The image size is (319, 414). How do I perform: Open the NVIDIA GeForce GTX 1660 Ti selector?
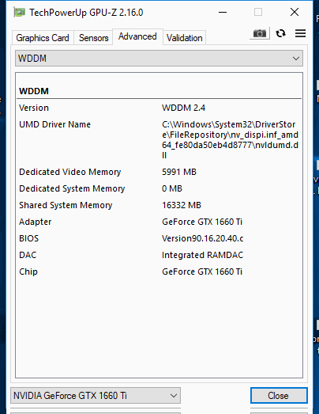pyautogui.click(x=96, y=396)
